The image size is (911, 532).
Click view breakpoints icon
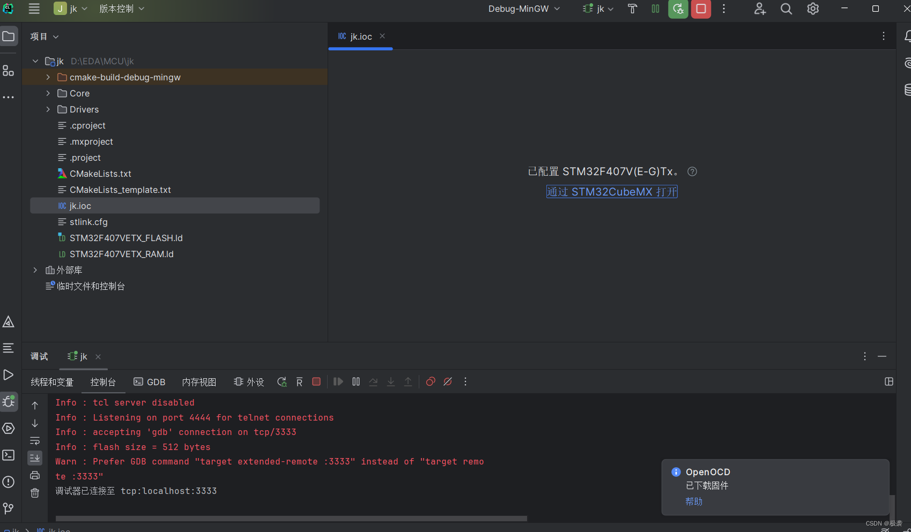431,381
